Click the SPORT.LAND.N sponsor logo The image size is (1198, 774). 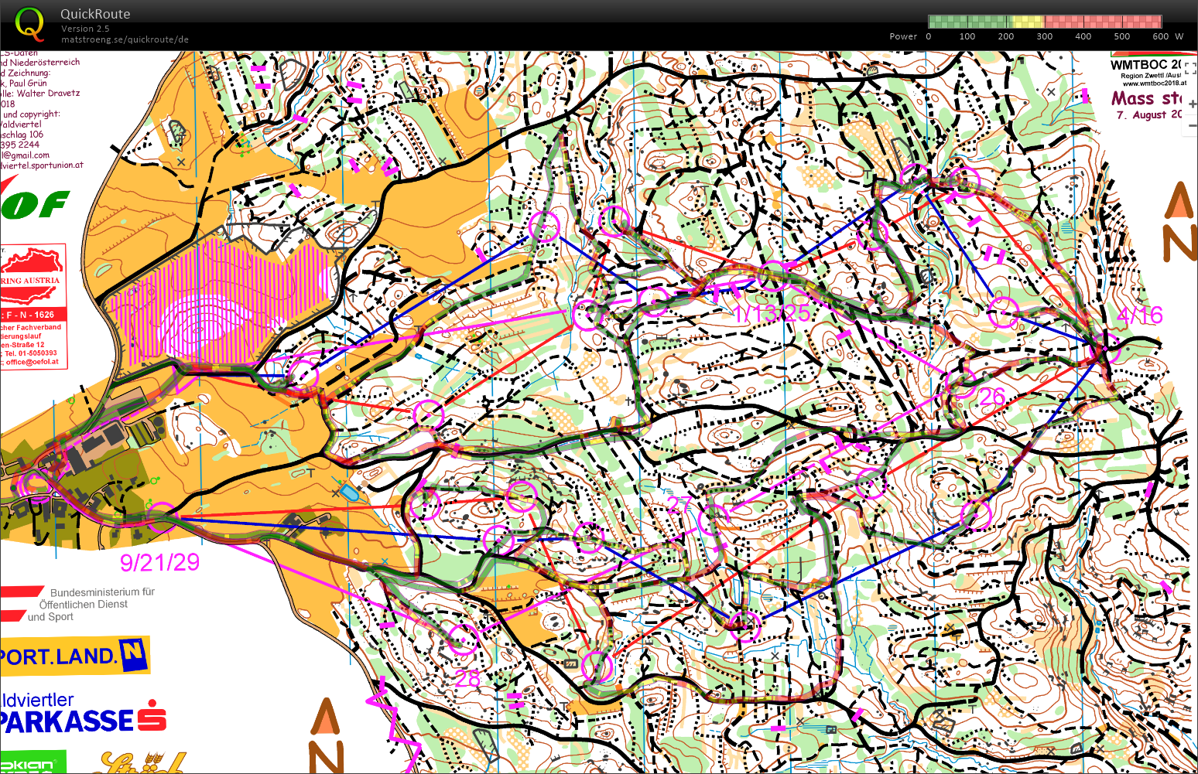[74, 656]
